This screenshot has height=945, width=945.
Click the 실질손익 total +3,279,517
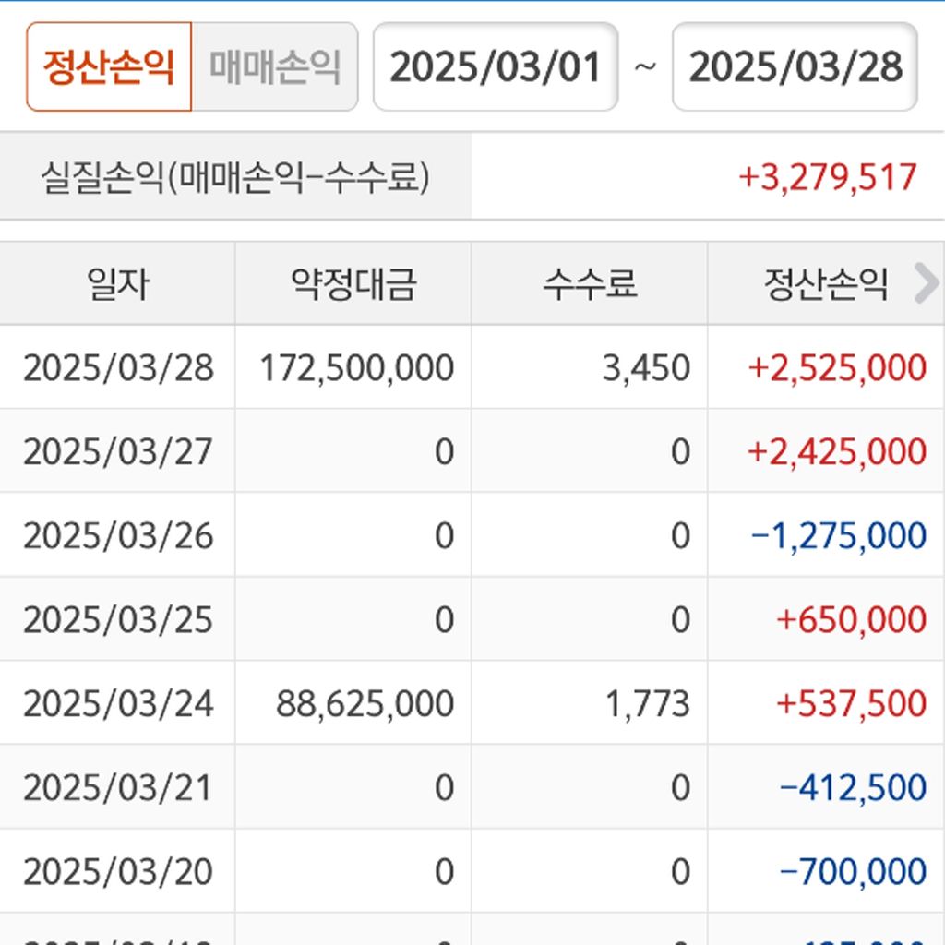coord(828,177)
